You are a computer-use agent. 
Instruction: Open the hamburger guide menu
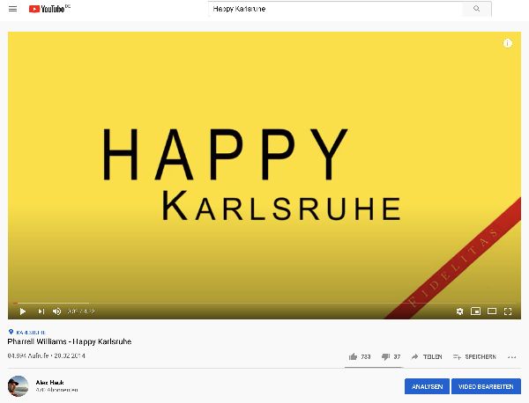13,9
